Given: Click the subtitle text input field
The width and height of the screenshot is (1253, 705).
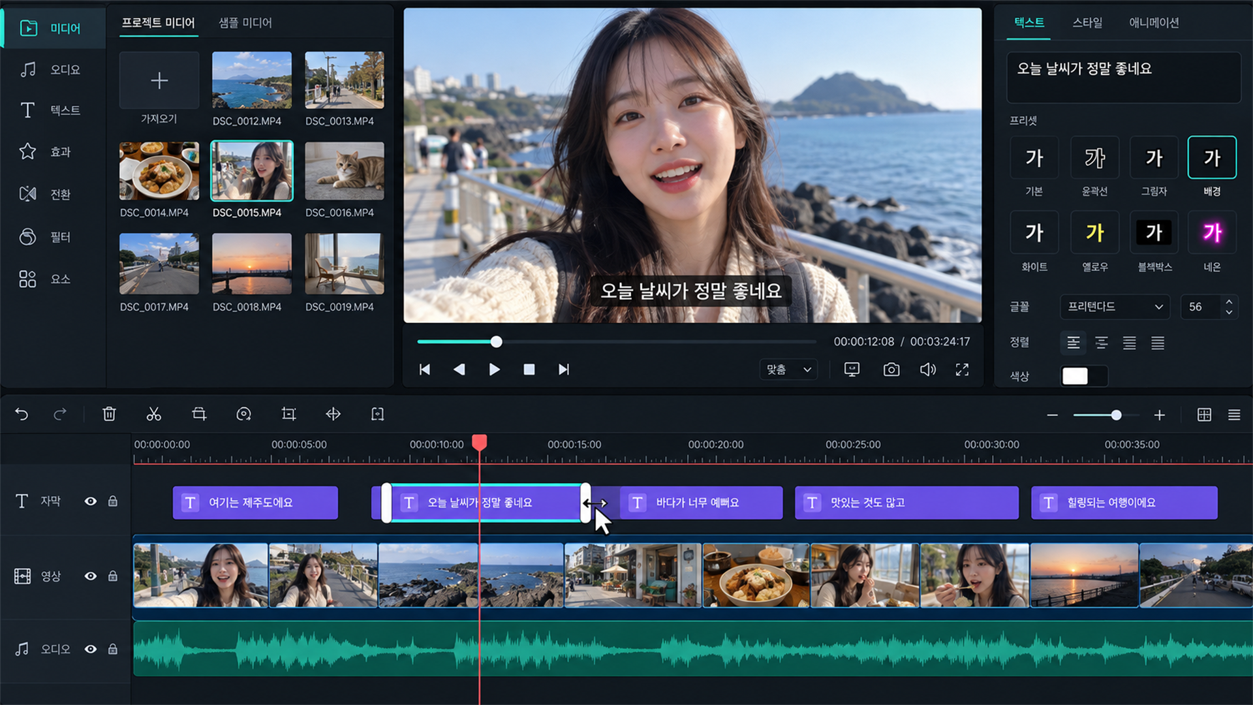Looking at the screenshot, I should (1123, 78).
